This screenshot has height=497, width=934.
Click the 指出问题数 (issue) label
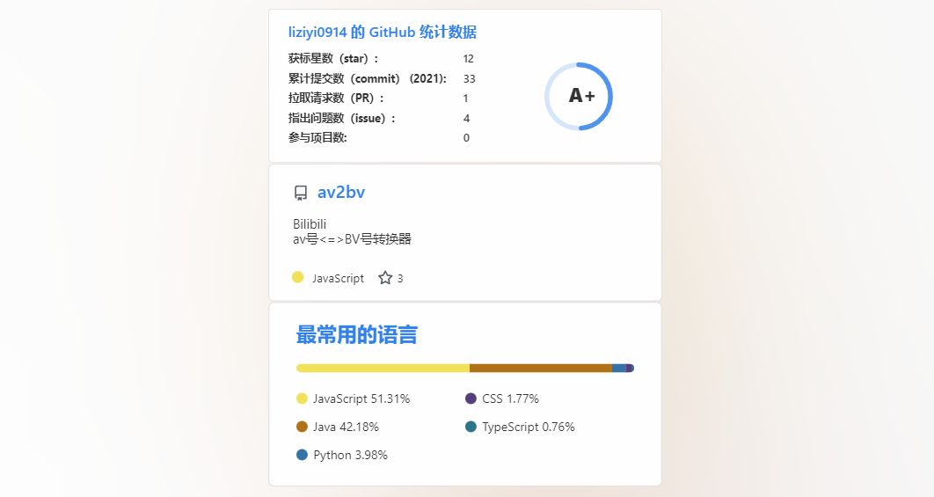click(x=342, y=118)
